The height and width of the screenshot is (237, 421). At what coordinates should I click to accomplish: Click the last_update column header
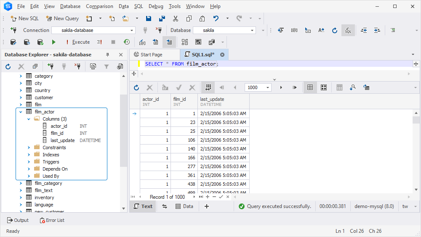point(224,102)
